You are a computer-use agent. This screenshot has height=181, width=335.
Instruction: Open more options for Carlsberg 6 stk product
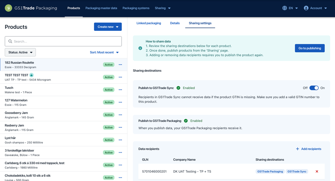click(x=120, y=165)
